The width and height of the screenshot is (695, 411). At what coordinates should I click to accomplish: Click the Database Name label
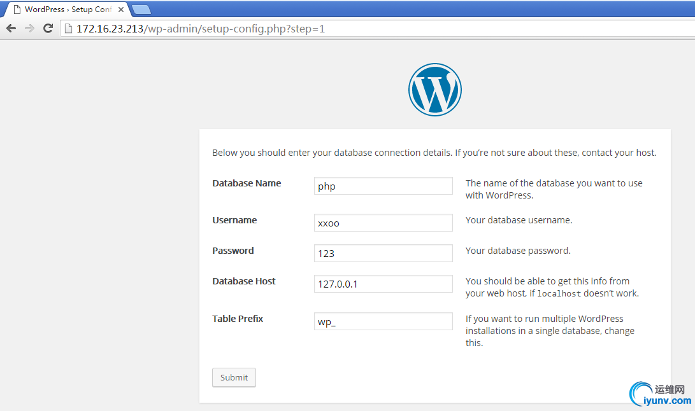(247, 183)
